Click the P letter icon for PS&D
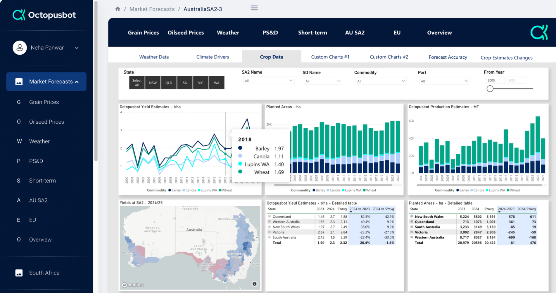The image size is (556, 293). coord(19,161)
